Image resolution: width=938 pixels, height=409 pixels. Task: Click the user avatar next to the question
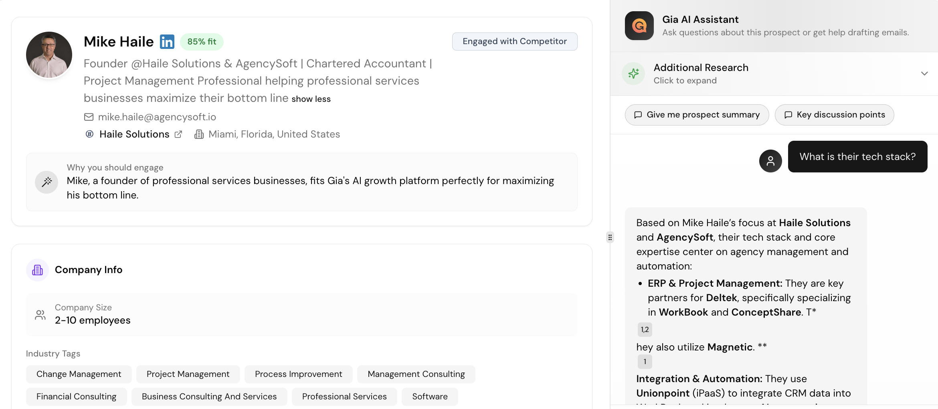click(x=770, y=161)
